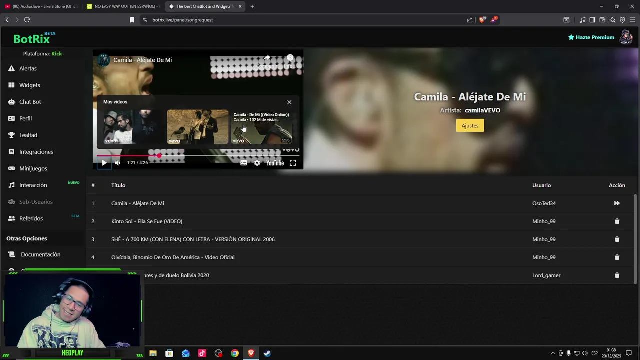Click the channel avatar on the video
The image size is (640, 360).
[x=103, y=60]
